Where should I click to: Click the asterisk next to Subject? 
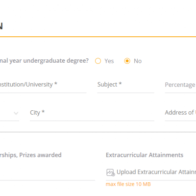pyautogui.click(x=120, y=84)
